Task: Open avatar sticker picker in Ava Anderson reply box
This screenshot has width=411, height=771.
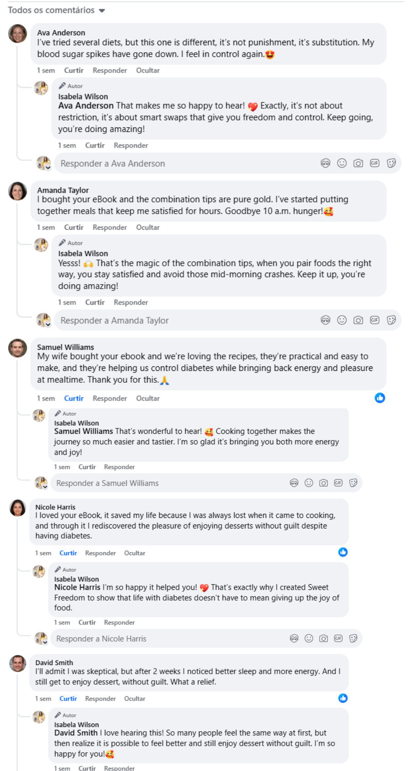Action: tap(325, 164)
